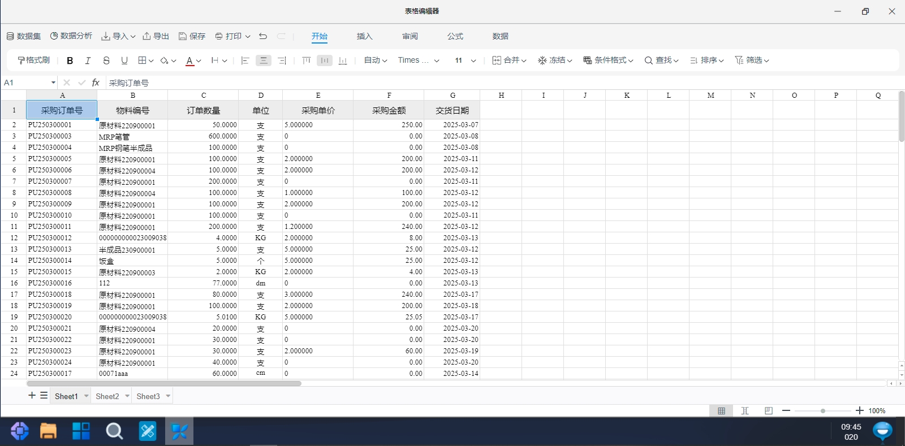Switch to the 开始 tab
Screen dimensions: 905x446
point(320,36)
